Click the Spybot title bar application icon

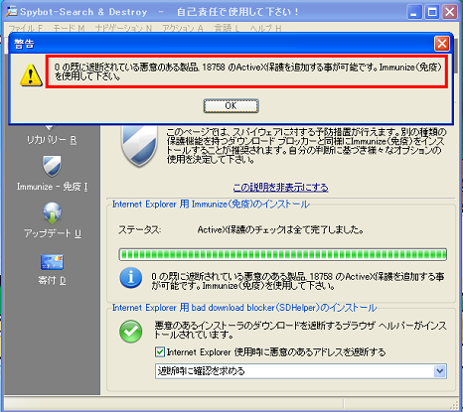(12, 12)
